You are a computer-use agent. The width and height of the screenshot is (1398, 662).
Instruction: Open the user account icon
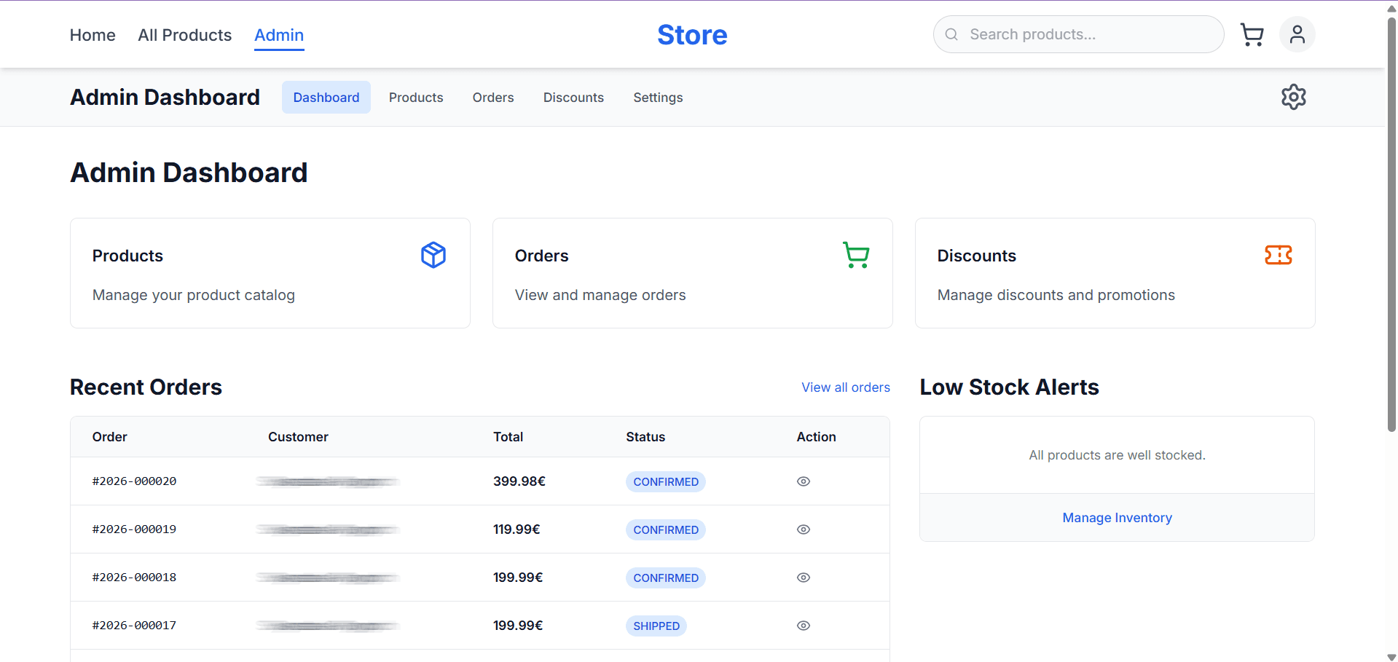(1297, 34)
